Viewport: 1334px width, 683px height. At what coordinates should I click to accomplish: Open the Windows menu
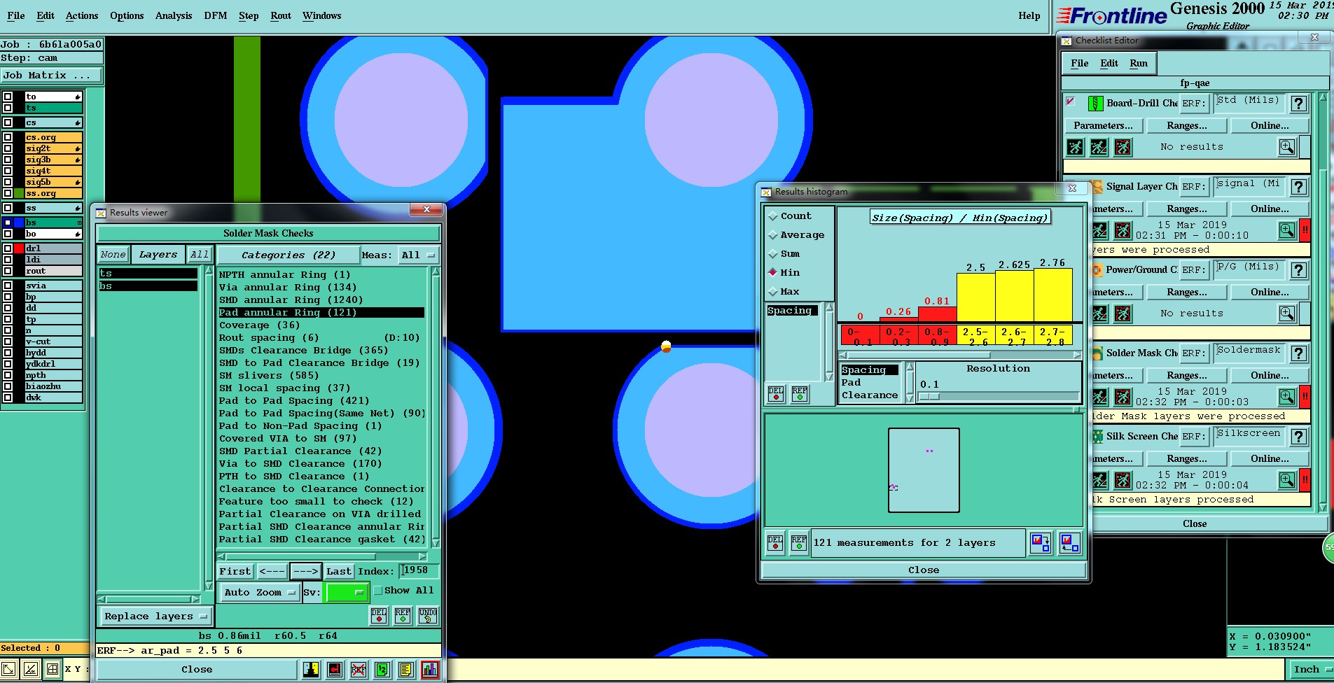[322, 15]
